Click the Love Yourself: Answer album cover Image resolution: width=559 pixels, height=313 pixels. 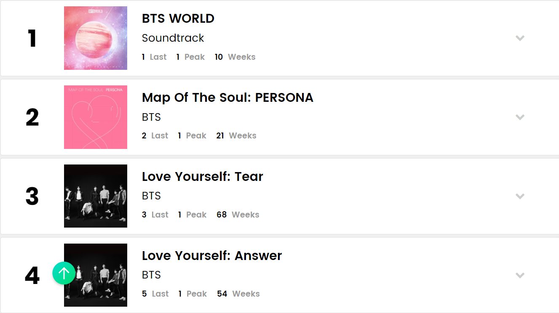click(x=101, y=275)
